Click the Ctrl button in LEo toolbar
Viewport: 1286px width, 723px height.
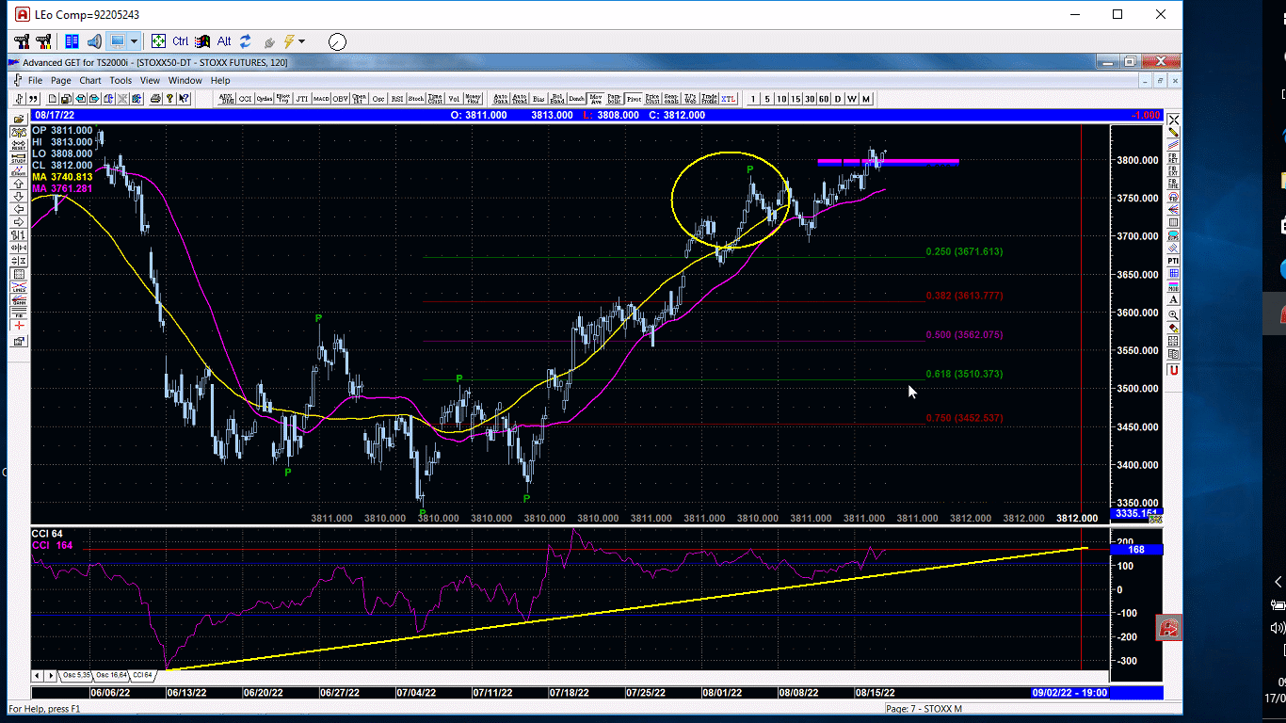pyautogui.click(x=180, y=41)
